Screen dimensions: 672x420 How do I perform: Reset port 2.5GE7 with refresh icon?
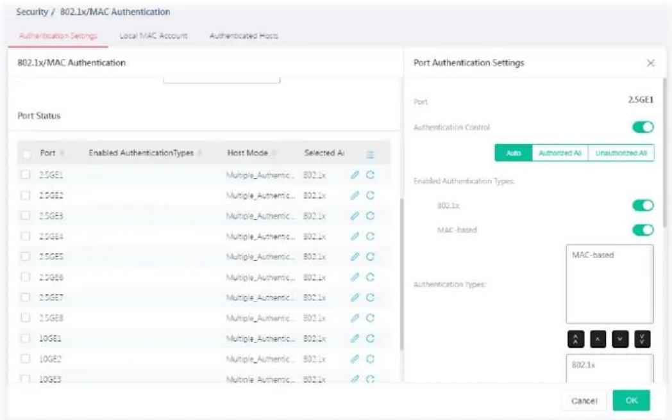point(370,298)
